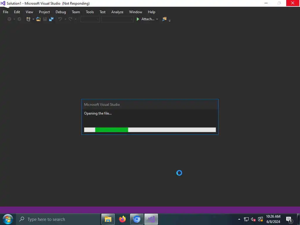Click the purple status bar
Image resolution: width=300 pixels, height=225 pixels.
click(150, 210)
